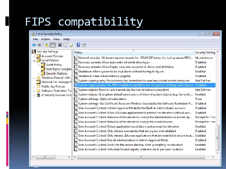Collapse the Local Policies tree node

tap(34, 60)
